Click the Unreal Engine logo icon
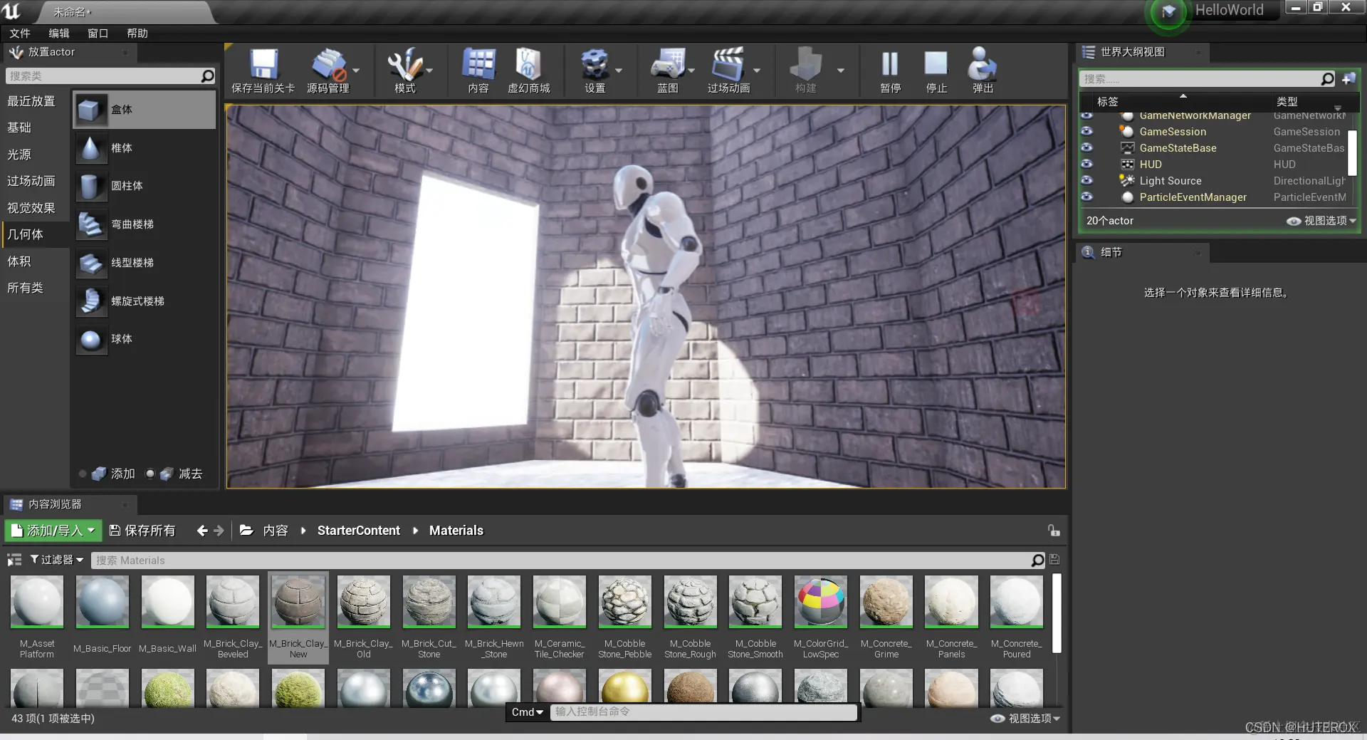The image size is (1367, 740). point(11,11)
